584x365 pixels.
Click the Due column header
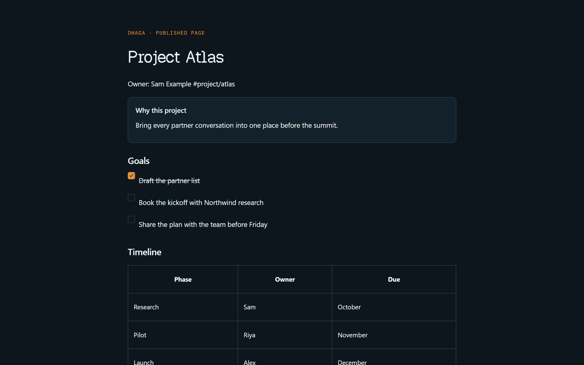click(394, 279)
